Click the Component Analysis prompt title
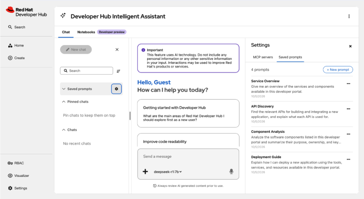Viewport: 364px width, 199px height. 268,132
